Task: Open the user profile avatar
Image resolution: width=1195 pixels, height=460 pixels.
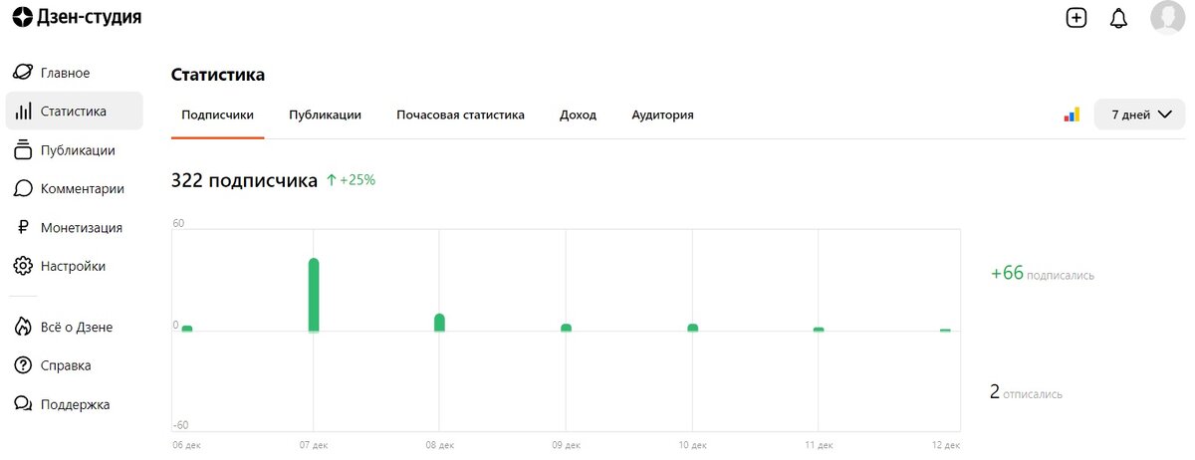Action: coord(1167,17)
